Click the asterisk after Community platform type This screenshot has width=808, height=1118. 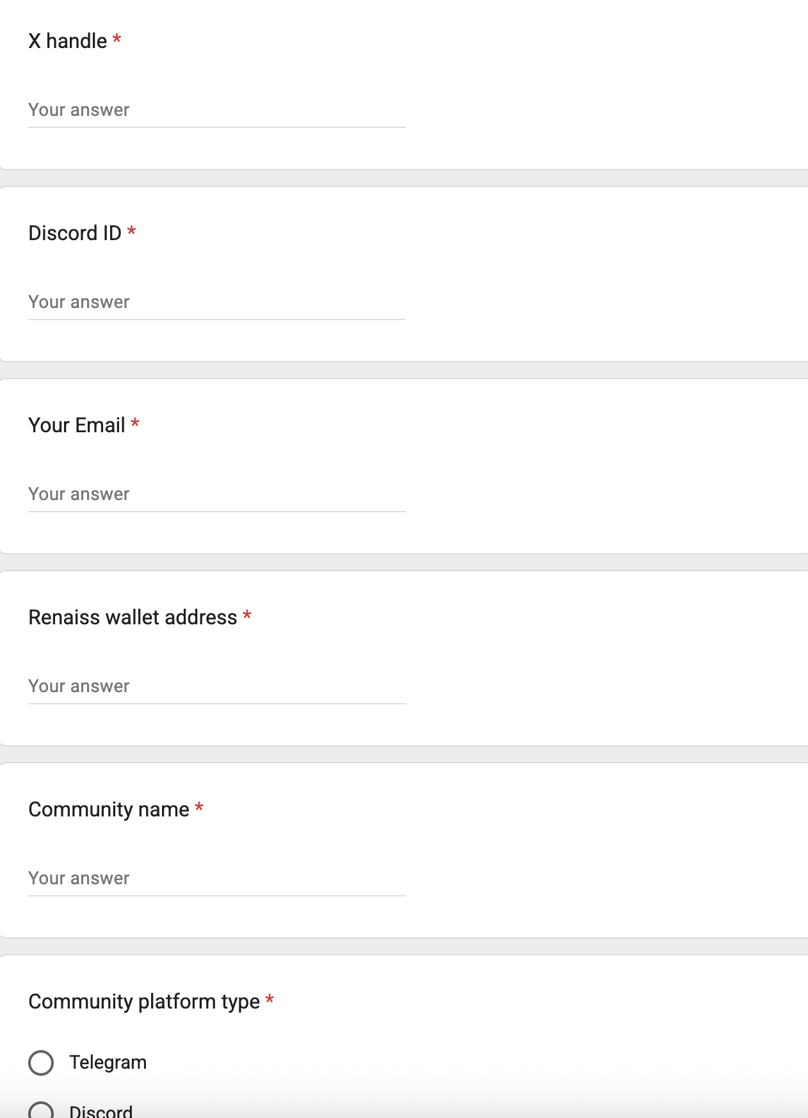(270, 1000)
